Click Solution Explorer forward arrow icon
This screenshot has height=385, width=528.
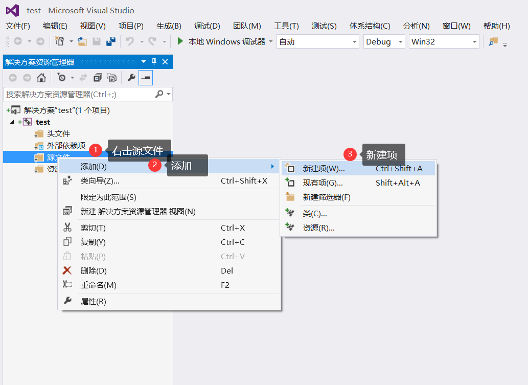[27, 78]
